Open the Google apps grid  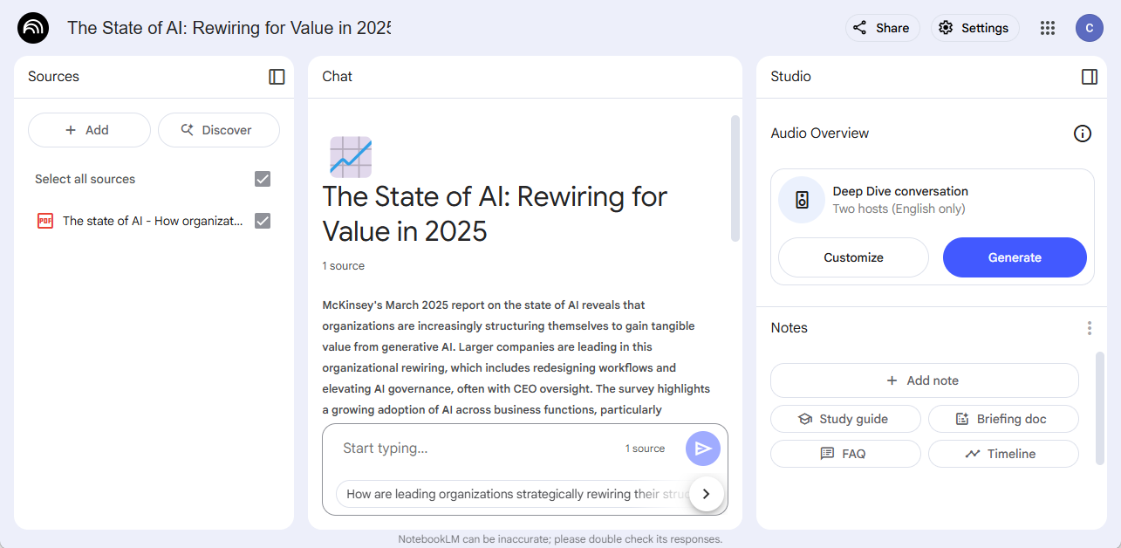coord(1048,28)
